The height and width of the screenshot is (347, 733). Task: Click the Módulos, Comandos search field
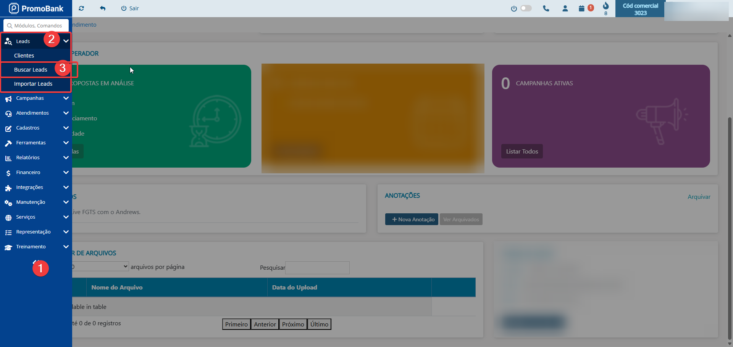tap(37, 26)
